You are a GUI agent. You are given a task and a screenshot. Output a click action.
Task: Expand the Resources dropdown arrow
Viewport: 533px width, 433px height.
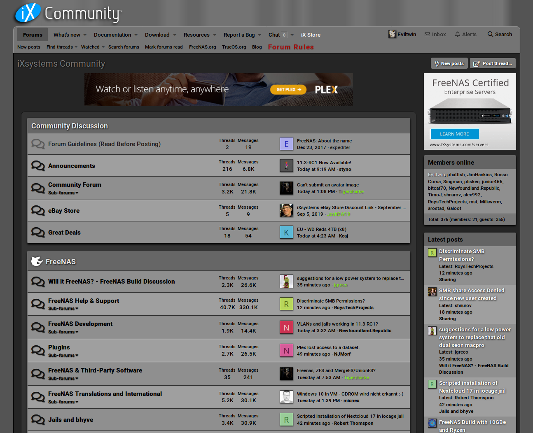215,35
